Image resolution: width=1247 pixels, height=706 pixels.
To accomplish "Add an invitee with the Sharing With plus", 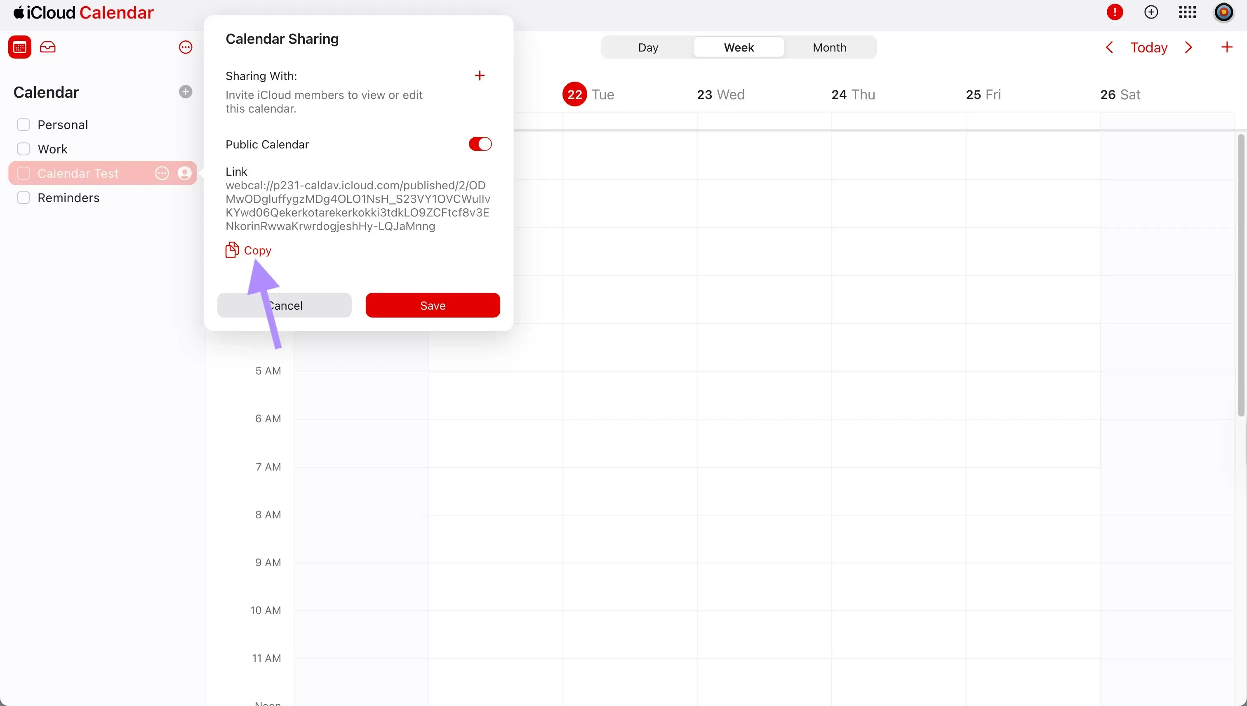I will [480, 75].
